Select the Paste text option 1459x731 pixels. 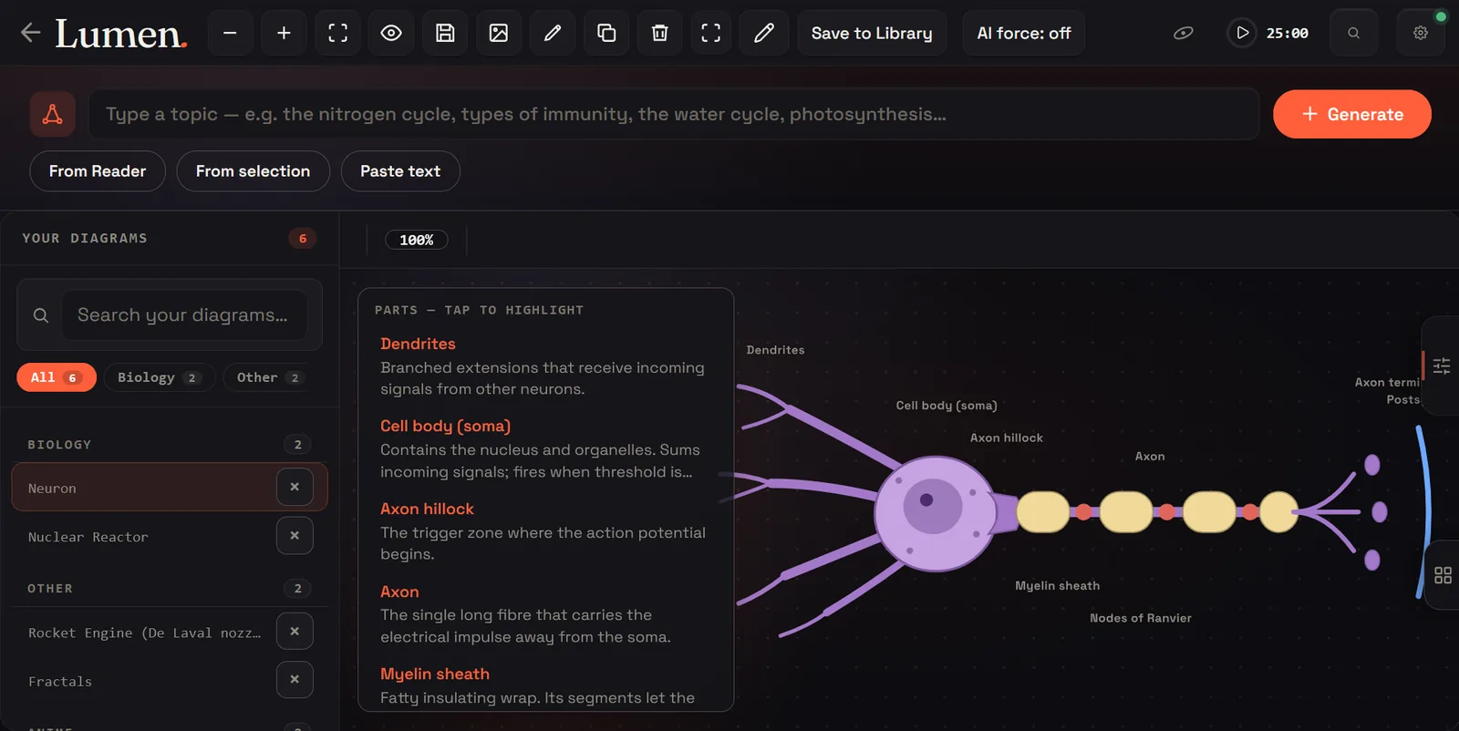[x=400, y=171]
